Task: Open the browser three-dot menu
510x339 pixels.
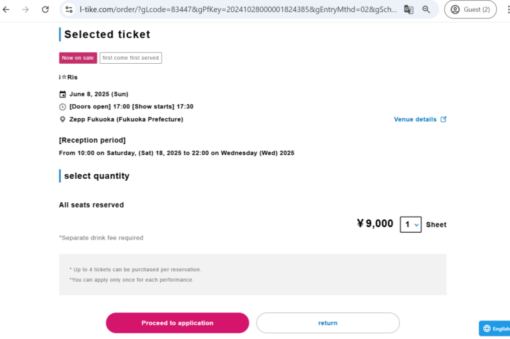Action: [507, 10]
